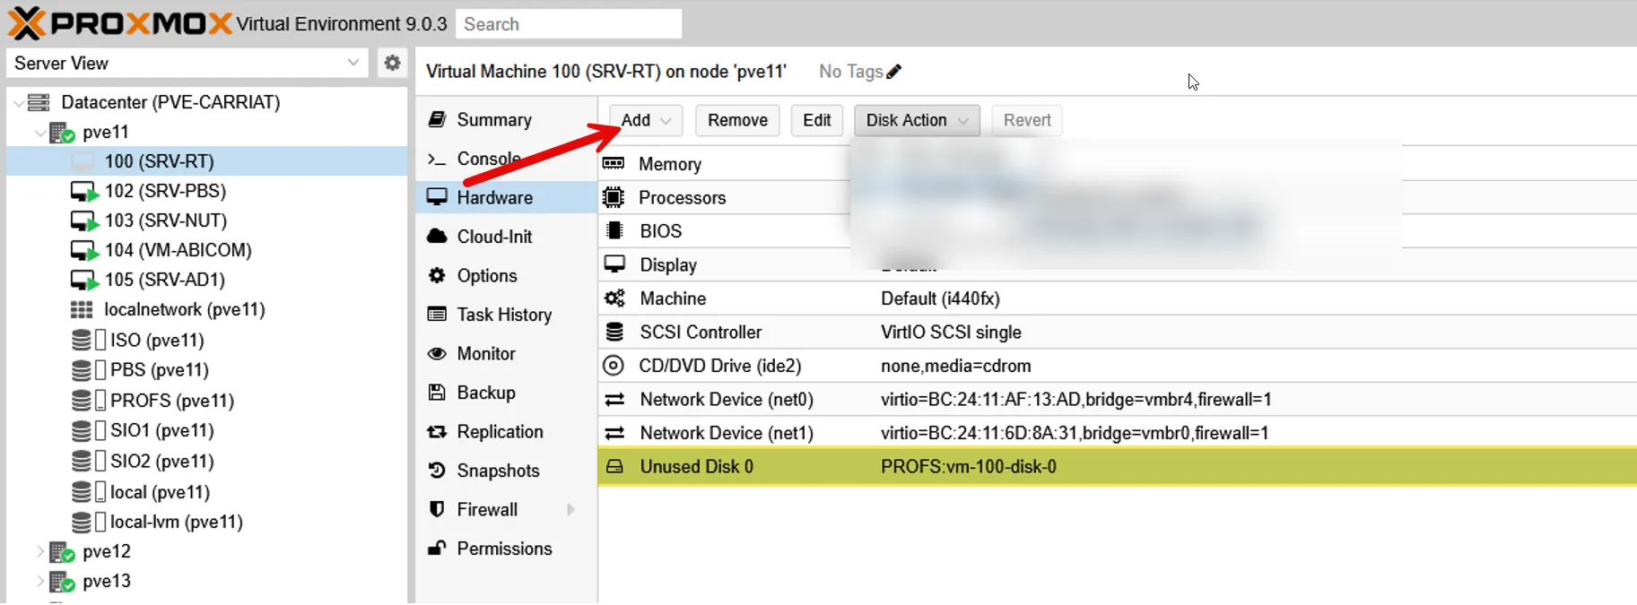Select VM 104 (VM-ABICOM) in the tree
This screenshot has height=605, width=1637.
pos(178,250)
